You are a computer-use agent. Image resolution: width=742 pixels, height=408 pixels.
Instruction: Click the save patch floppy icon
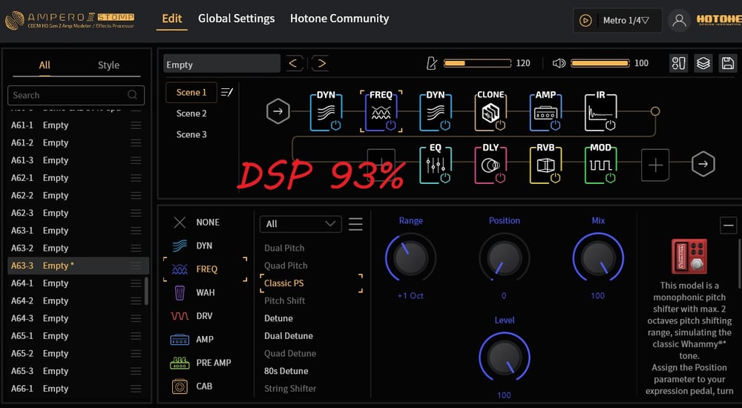728,63
